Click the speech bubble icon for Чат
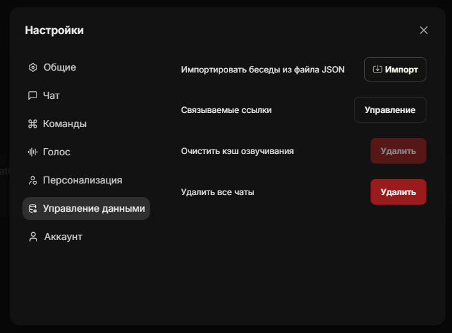This screenshot has width=452, height=333. (x=33, y=96)
